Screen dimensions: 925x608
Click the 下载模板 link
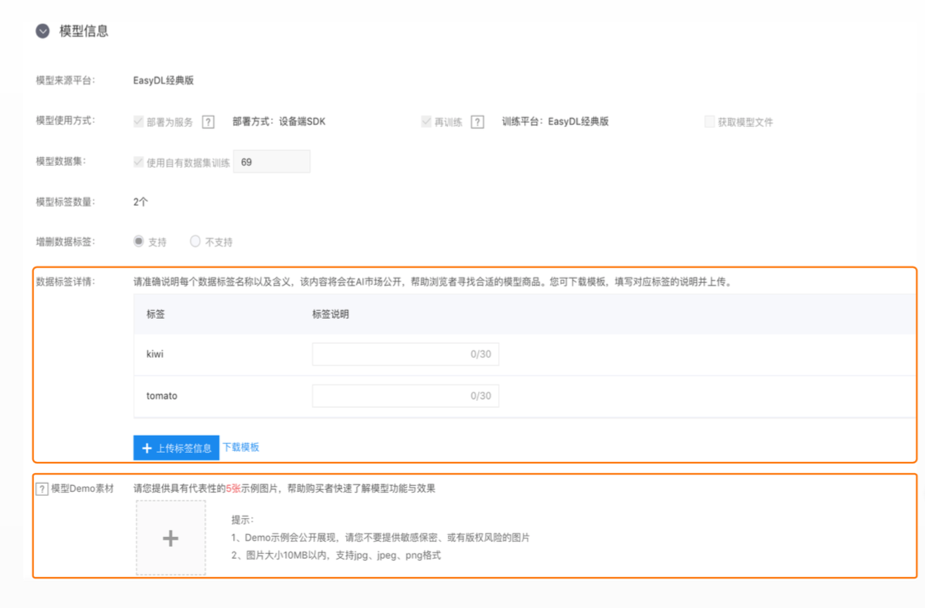pos(241,447)
